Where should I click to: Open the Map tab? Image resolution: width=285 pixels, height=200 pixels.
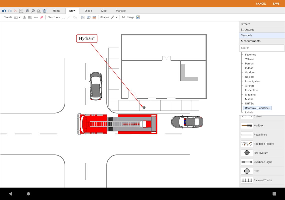(104, 11)
